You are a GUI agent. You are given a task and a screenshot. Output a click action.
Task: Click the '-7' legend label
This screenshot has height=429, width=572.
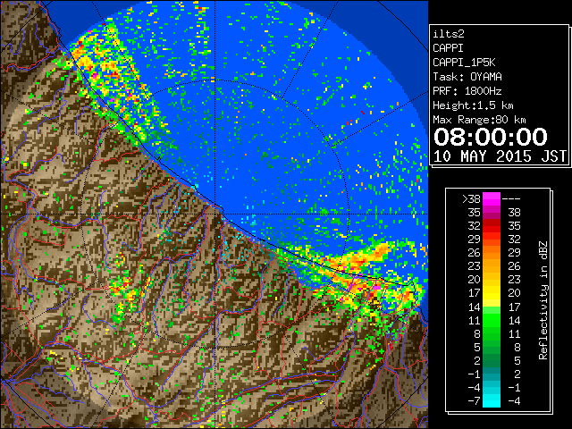coord(474,401)
